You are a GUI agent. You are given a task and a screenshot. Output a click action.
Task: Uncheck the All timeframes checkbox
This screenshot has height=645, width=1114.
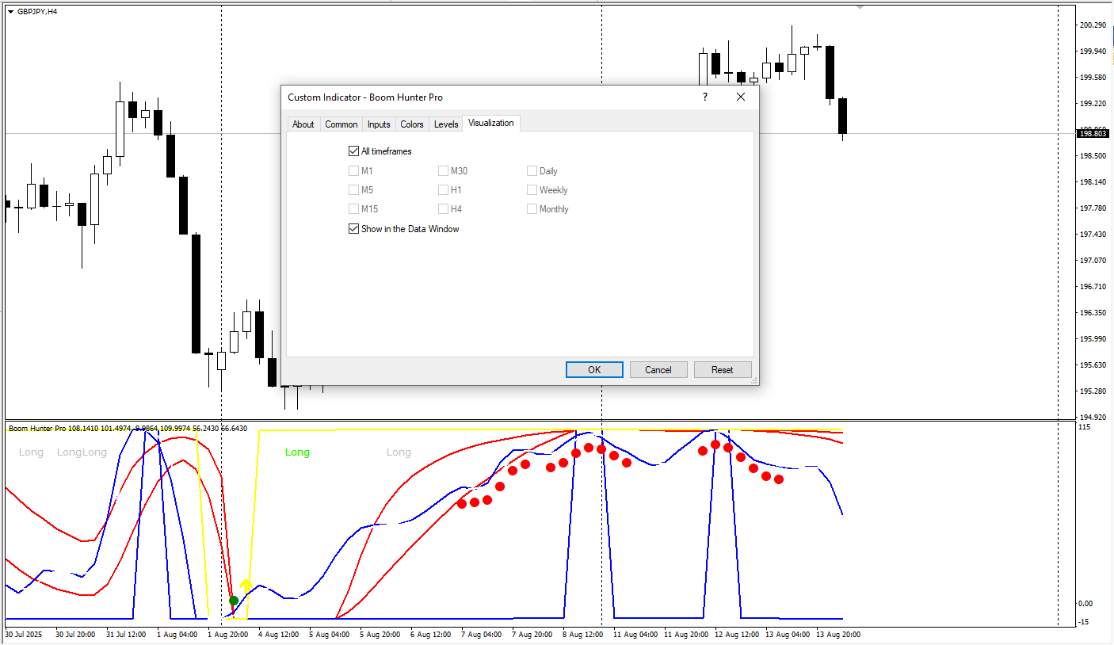[353, 151]
